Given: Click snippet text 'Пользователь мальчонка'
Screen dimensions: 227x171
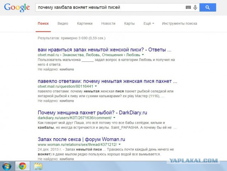Looking at the screenshot, I should pos(59,60).
